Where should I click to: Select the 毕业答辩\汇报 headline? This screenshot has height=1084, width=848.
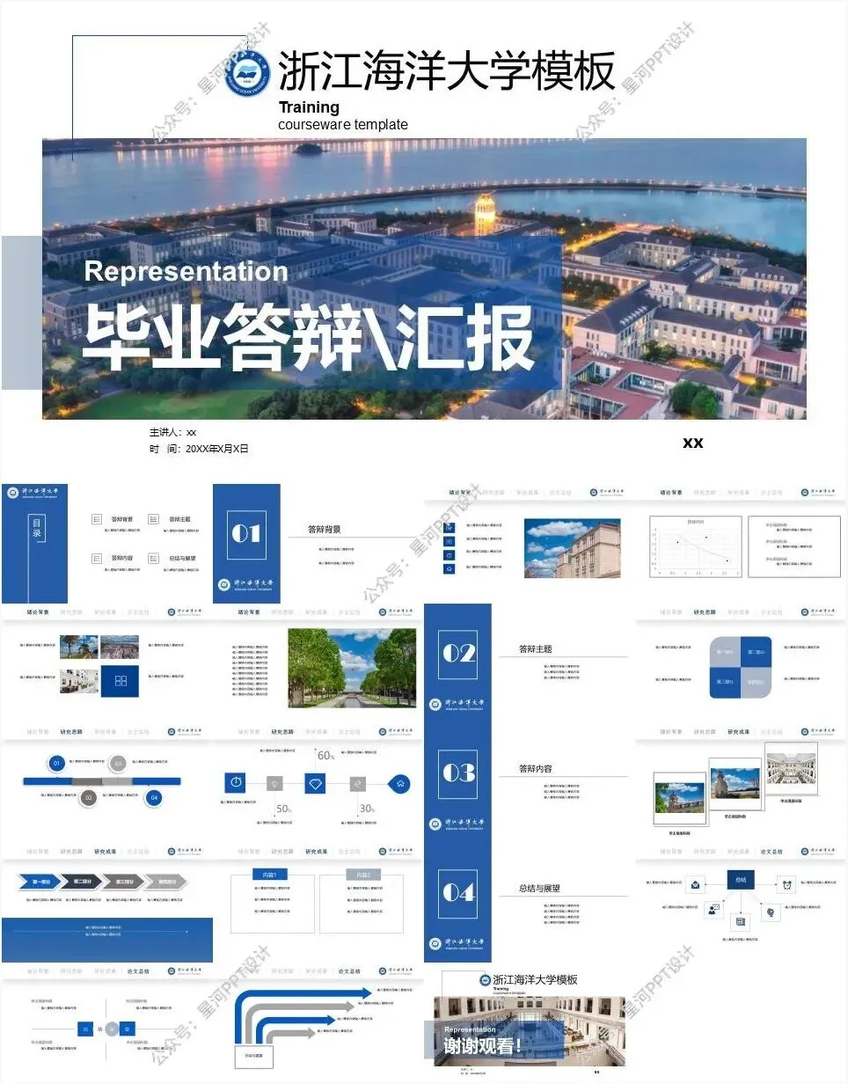click(x=309, y=337)
